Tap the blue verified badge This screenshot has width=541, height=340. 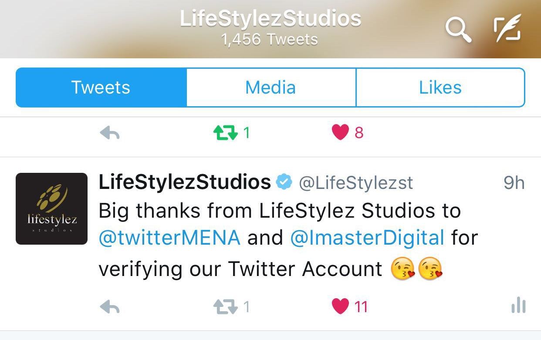[x=284, y=182]
